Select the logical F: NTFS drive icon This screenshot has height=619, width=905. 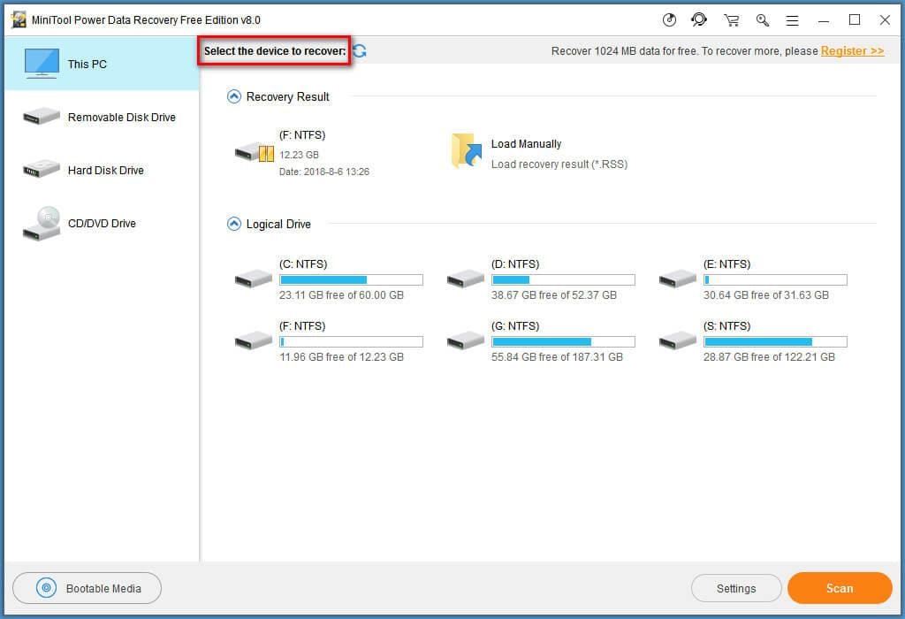254,340
